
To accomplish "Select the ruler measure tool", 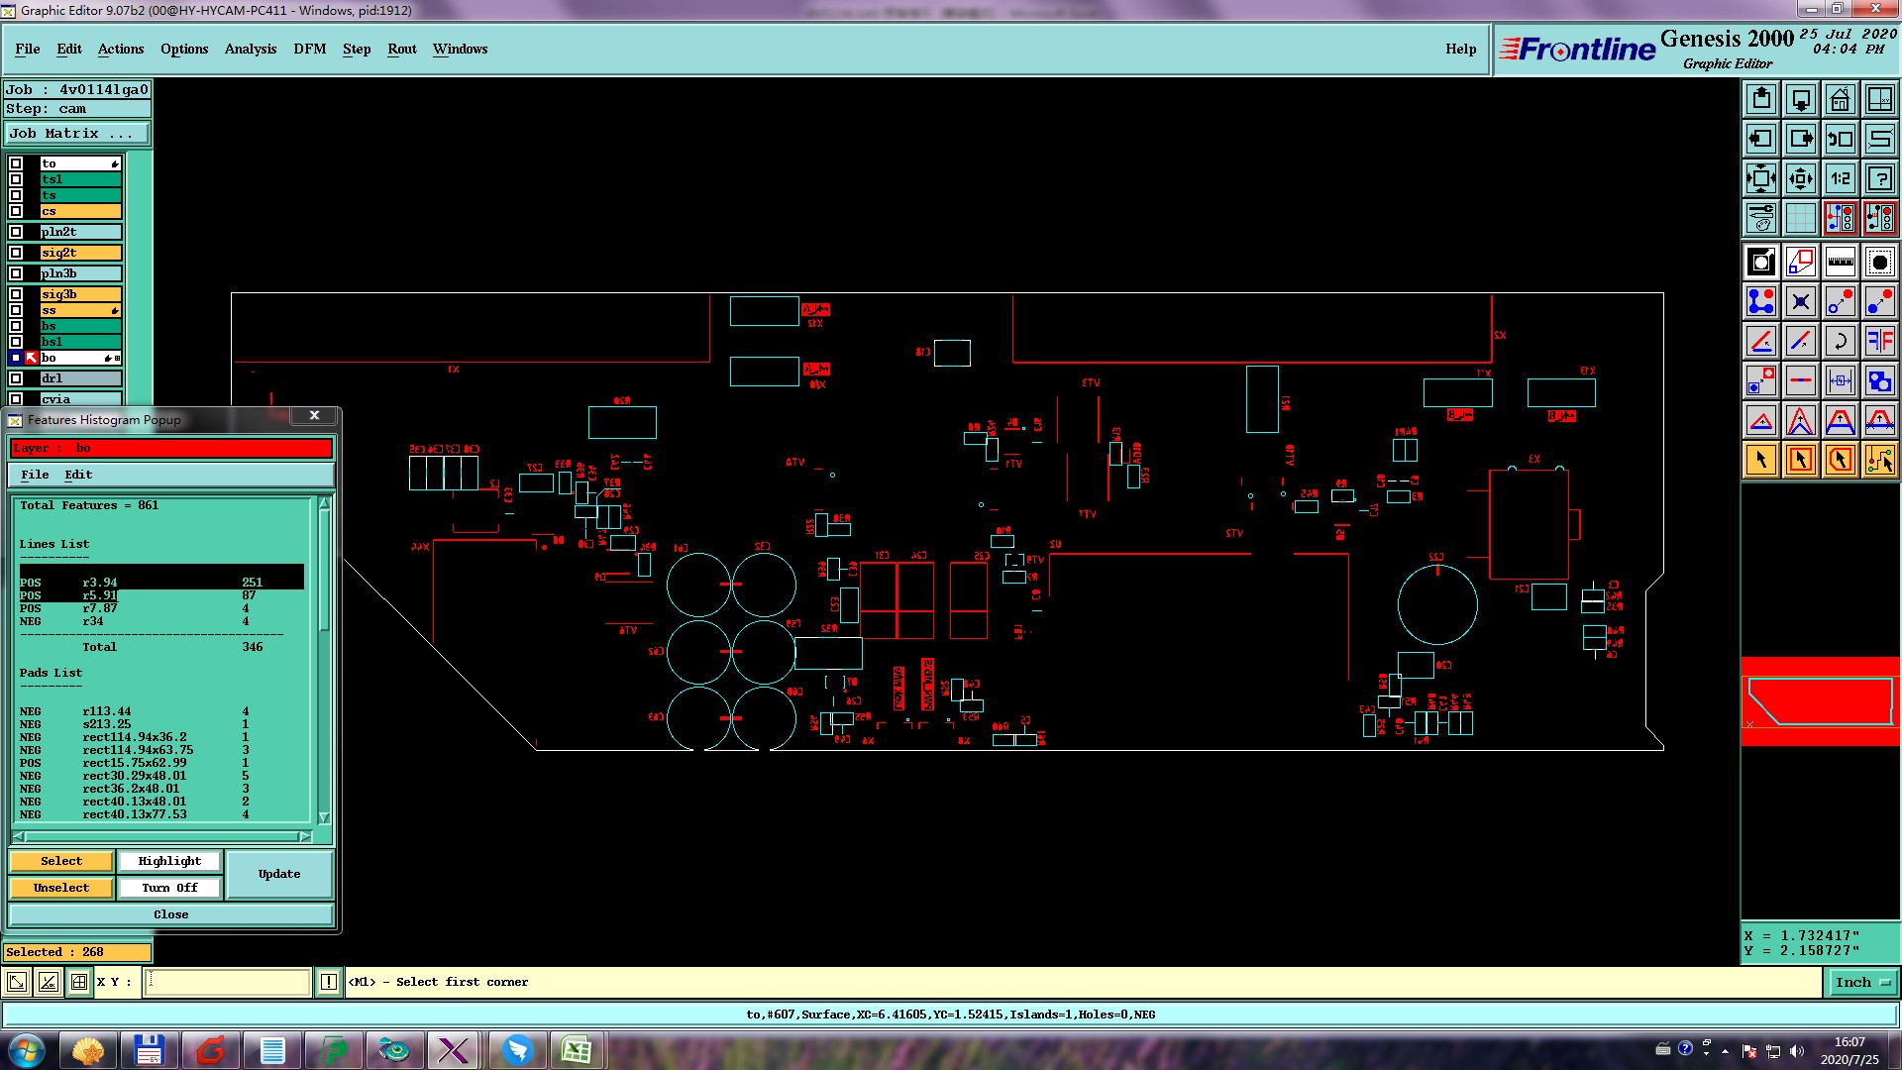I will [1840, 262].
